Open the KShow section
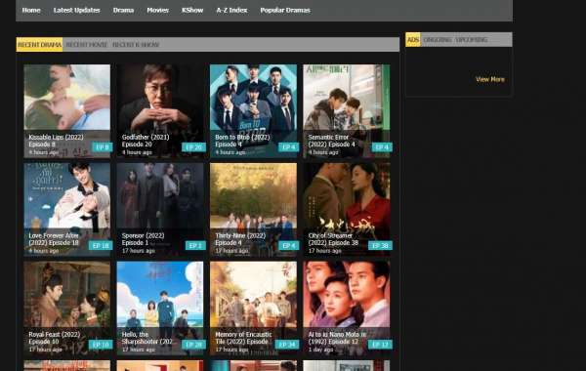 [x=192, y=11]
